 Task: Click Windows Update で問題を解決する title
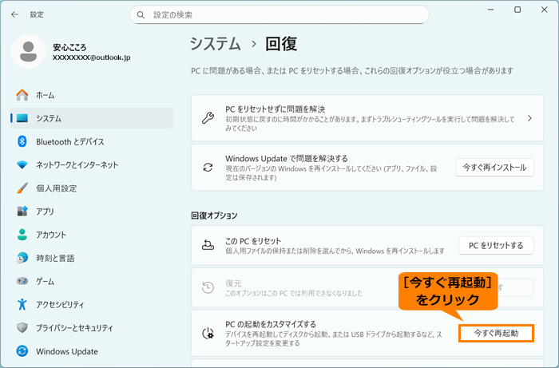click(286, 158)
